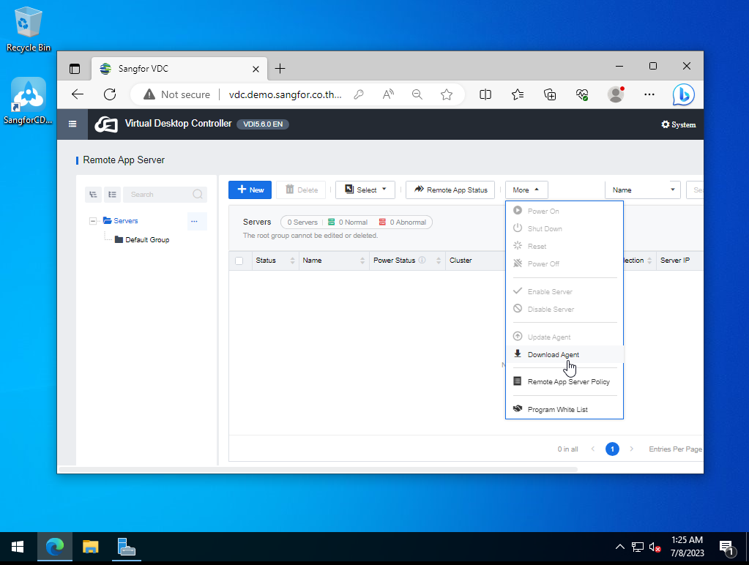Select Default Group in tree
749x565 pixels.
[x=142, y=240]
